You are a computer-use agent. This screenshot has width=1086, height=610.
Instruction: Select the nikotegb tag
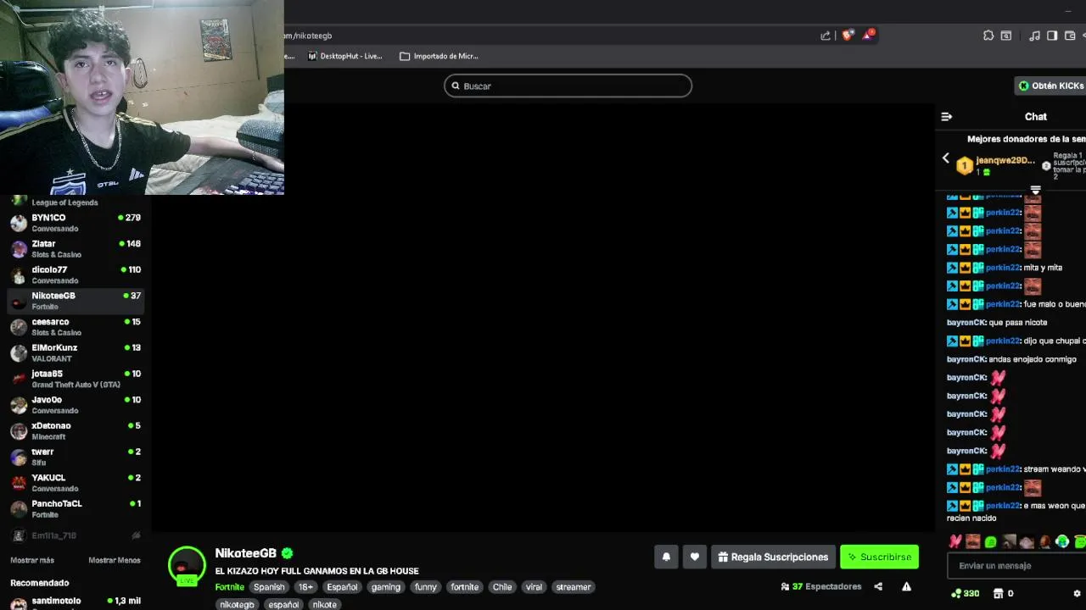[237, 605]
